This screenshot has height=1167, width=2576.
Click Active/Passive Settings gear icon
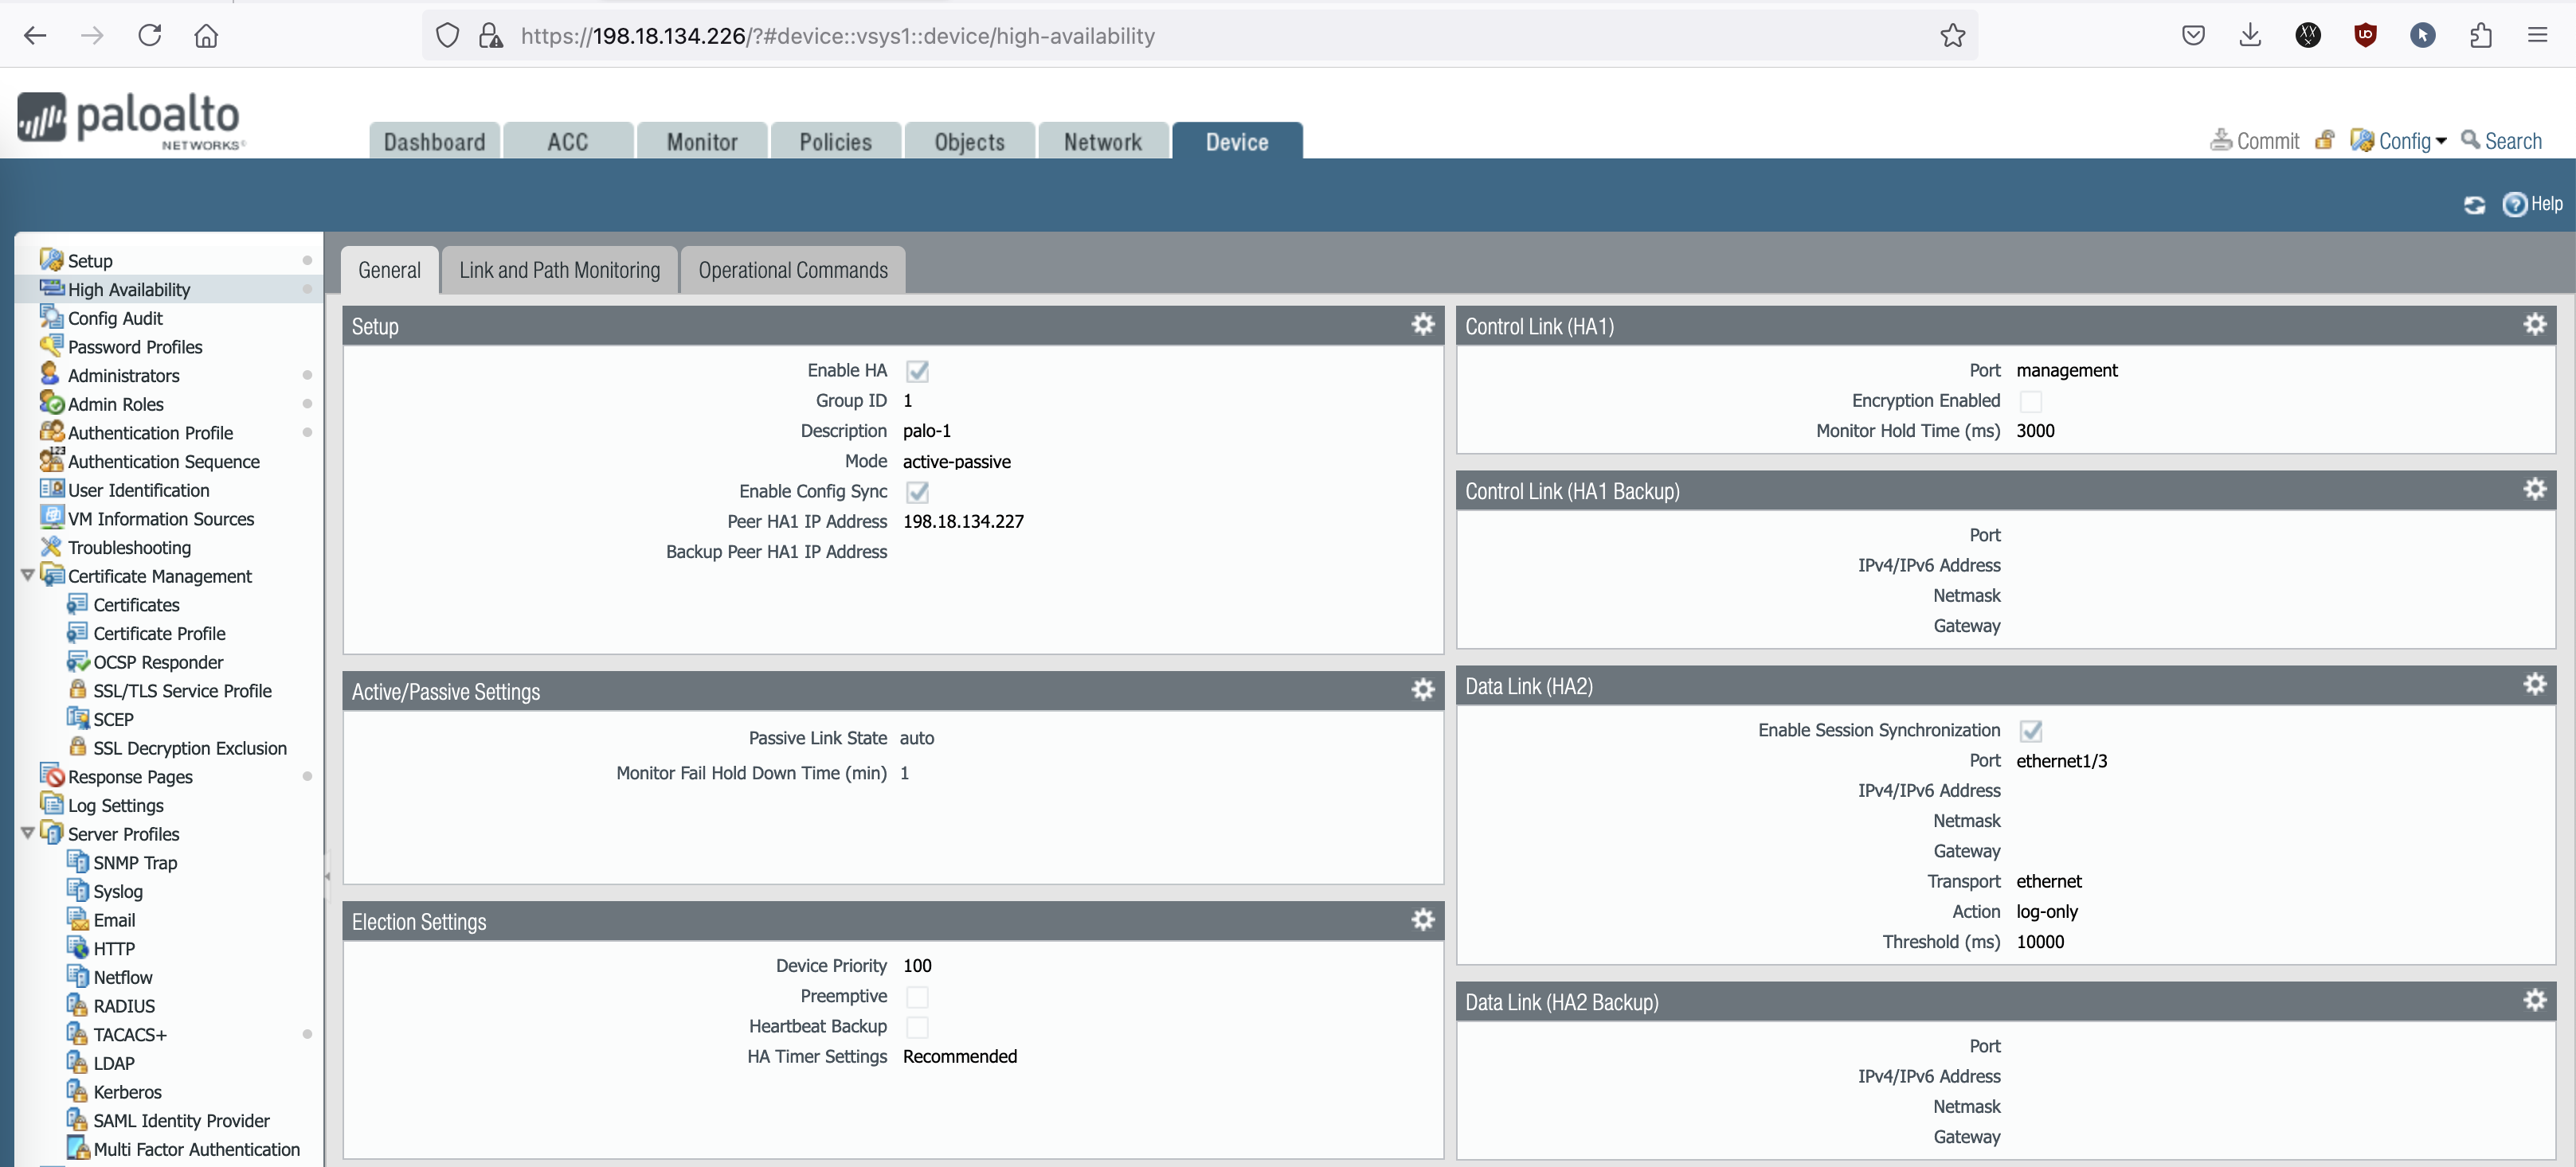(1422, 690)
